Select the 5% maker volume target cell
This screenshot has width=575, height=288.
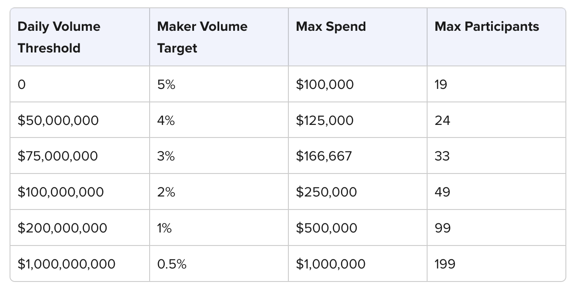pyautogui.click(x=166, y=84)
